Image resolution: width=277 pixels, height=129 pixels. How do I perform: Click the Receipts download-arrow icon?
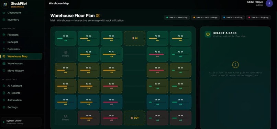click(x=4, y=42)
